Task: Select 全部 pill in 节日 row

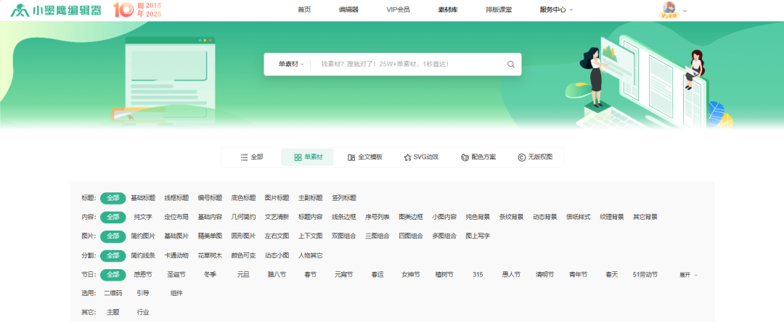Action: point(113,275)
